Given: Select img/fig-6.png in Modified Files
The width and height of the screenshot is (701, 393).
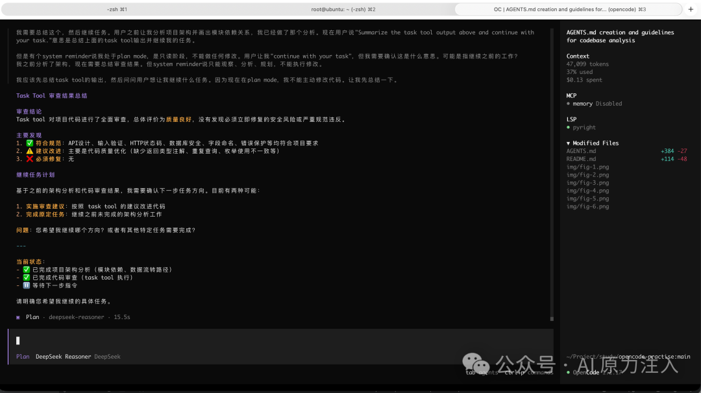Looking at the screenshot, I should click(587, 207).
